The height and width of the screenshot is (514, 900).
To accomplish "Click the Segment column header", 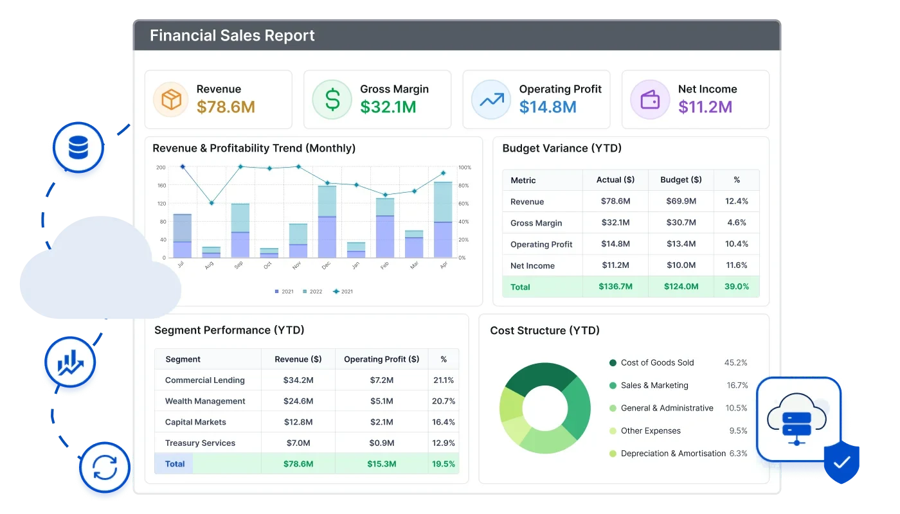I will pos(183,359).
